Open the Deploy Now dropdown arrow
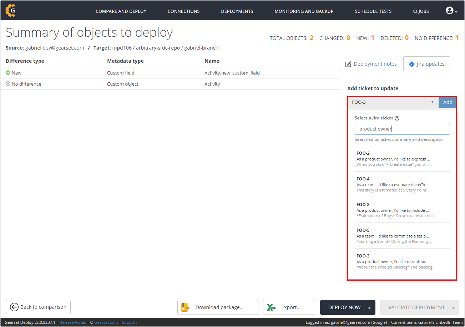465x327 pixels. pyautogui.click(x=369, y=307)
